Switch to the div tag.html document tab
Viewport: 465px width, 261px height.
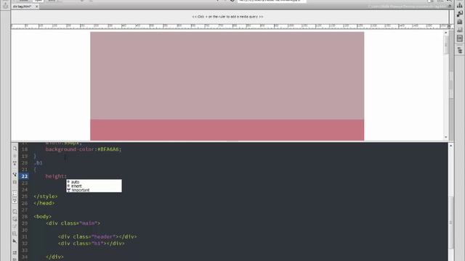pyautogui.click(x=23, y=7)
